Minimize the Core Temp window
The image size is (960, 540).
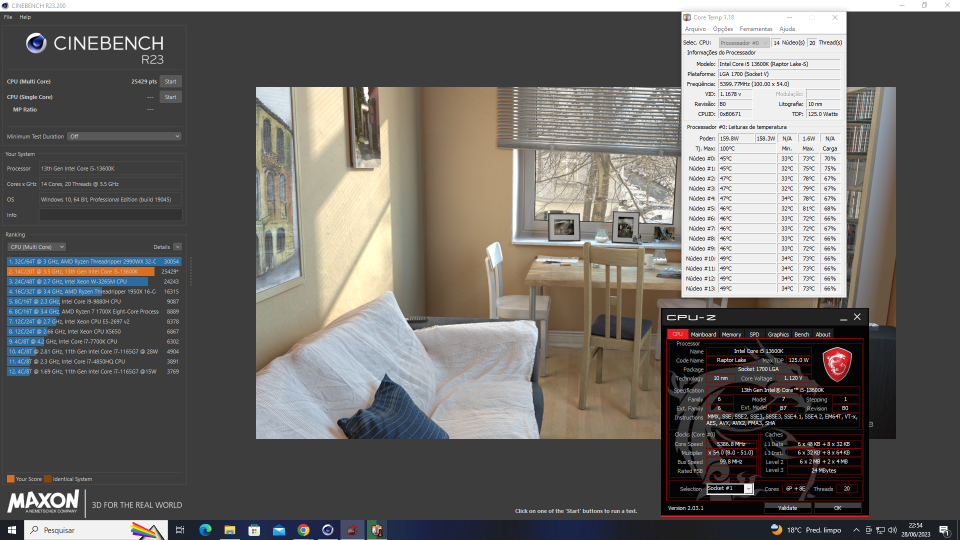click(x=789, y=17)
